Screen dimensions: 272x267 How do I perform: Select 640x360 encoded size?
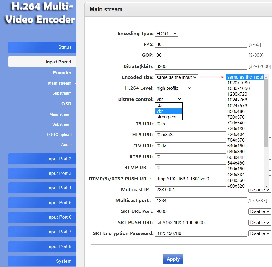click(x=245, y=152)
